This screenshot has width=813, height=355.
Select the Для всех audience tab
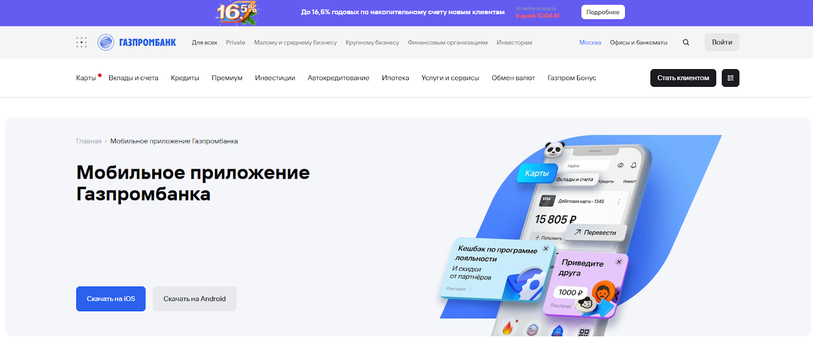coord(204,43)
